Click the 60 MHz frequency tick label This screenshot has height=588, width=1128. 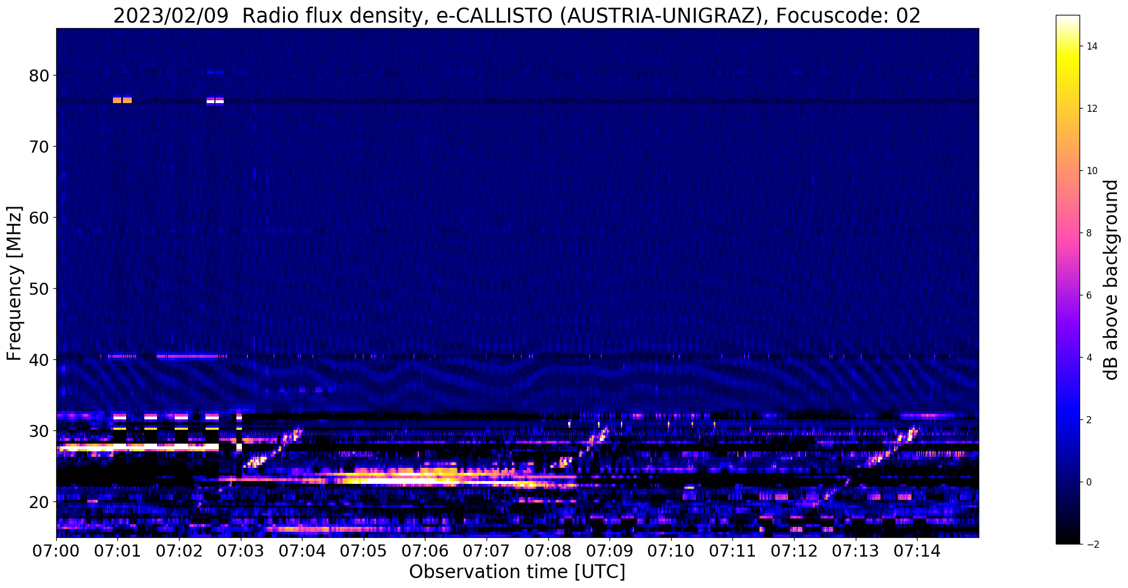point(39,218)
